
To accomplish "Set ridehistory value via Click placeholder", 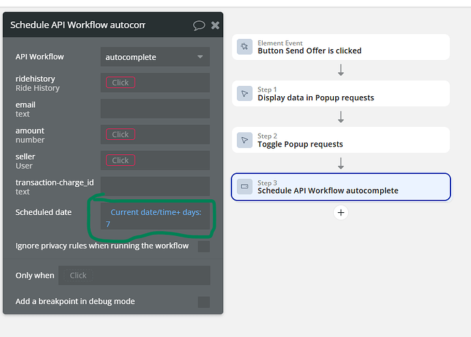I will pos(120,83).
